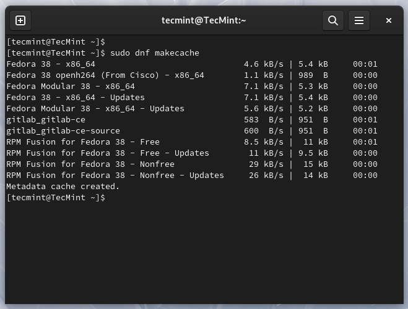Screen dimensions: 408x309
Task: Click the empty first prompt line
Action: [56, 41]
